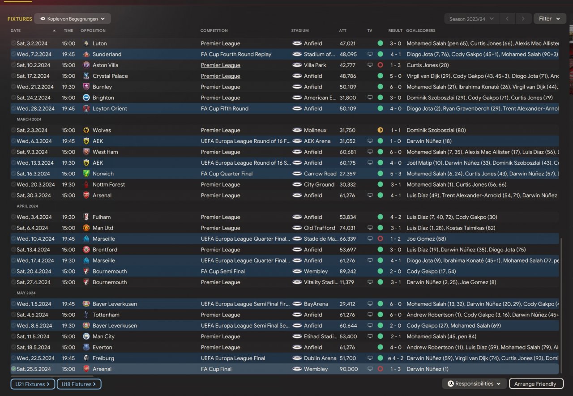
Task: Sort by the Time column header
Action: (x=68, y=31)
